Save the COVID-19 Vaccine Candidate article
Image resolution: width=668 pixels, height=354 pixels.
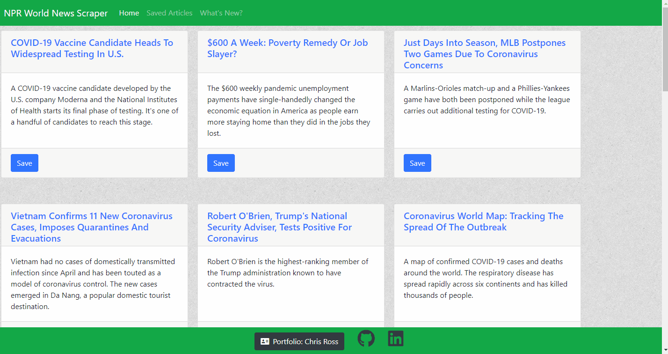pyautogui.click(x=24, y=163)
